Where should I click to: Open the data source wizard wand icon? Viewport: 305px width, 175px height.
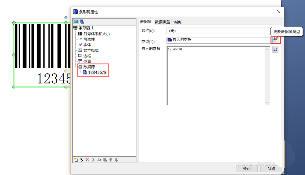[82, 160]
